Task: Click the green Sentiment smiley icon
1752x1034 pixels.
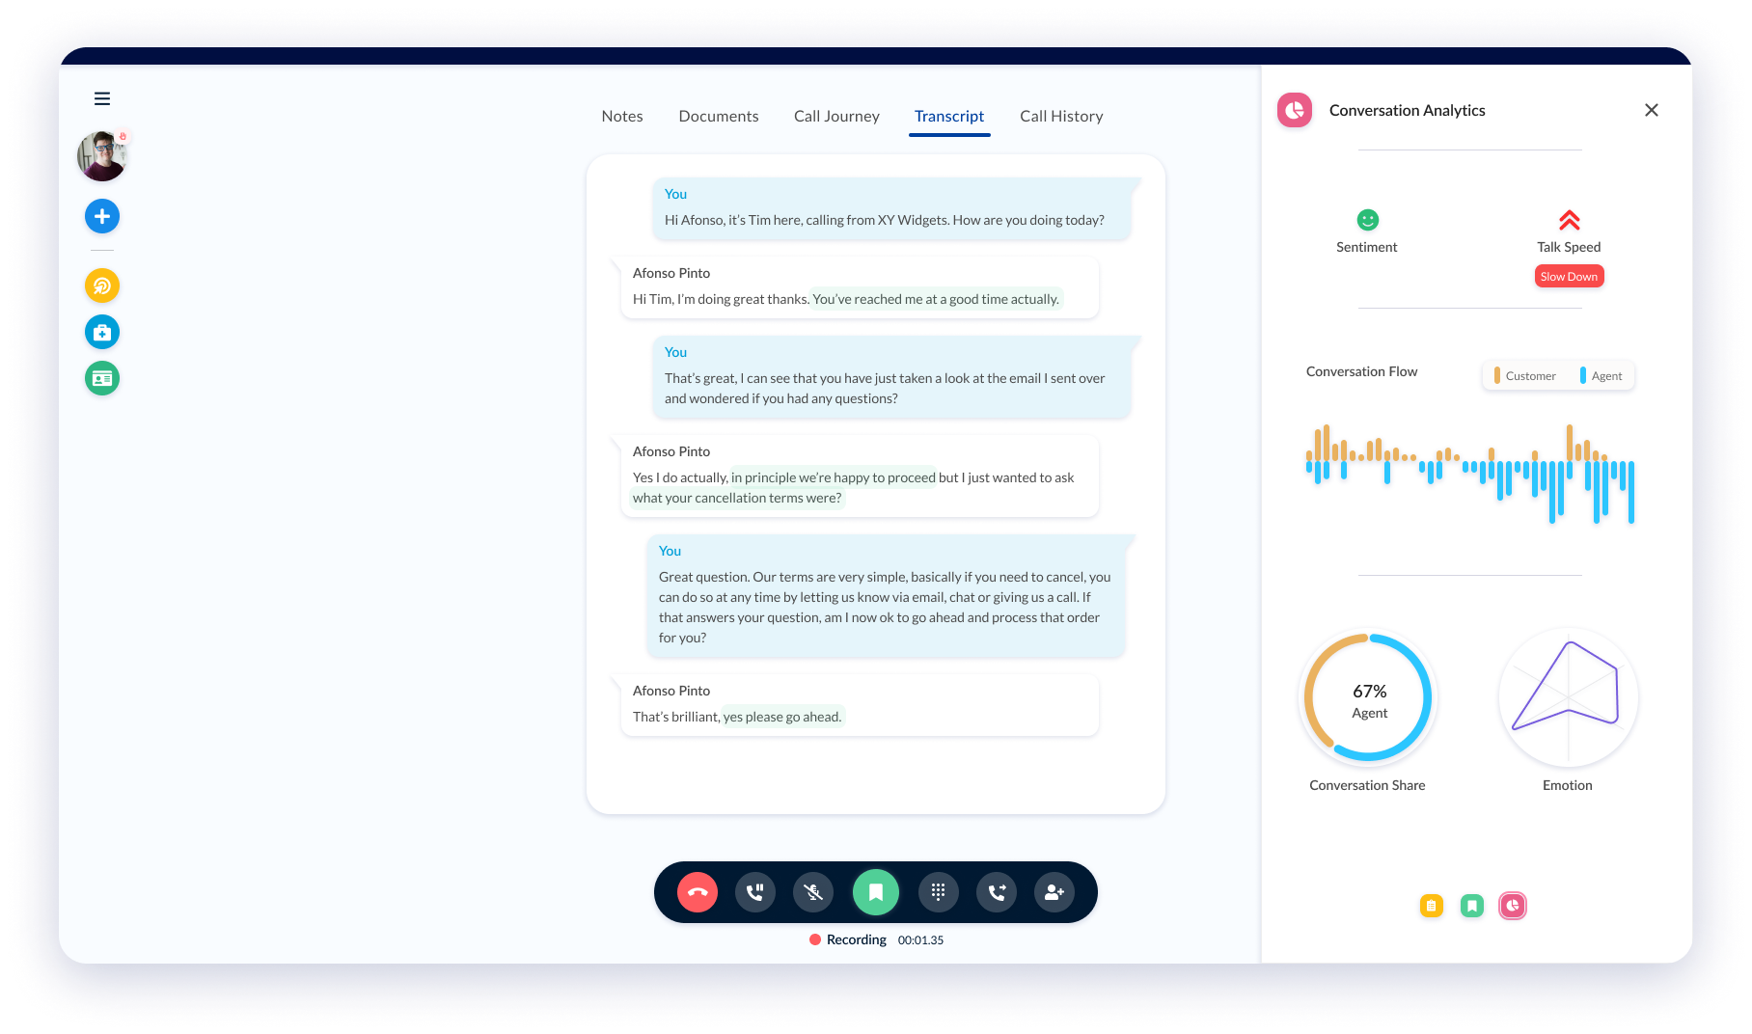Action: (x=1367, y=220)
